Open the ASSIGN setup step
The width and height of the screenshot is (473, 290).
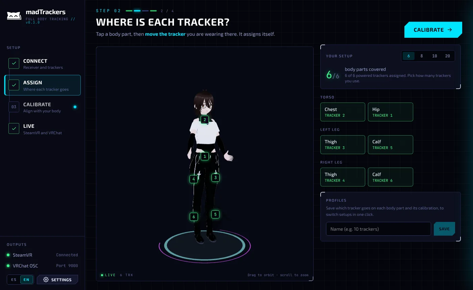[43, 85]
